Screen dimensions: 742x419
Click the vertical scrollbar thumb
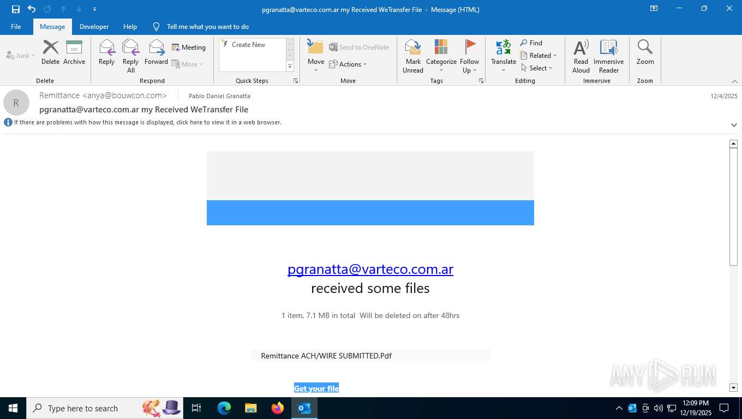(x=733, y=207)
